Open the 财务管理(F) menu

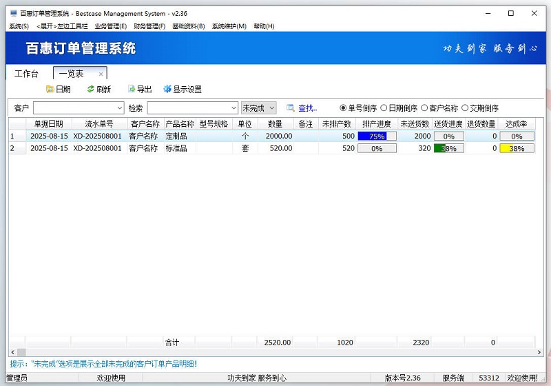click(x=149, y=26)
